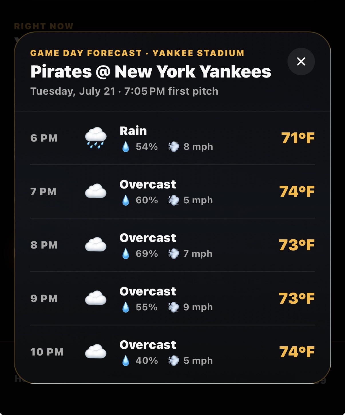
Task: Tap the wind icon beside 9 mph
Action: 173,307
